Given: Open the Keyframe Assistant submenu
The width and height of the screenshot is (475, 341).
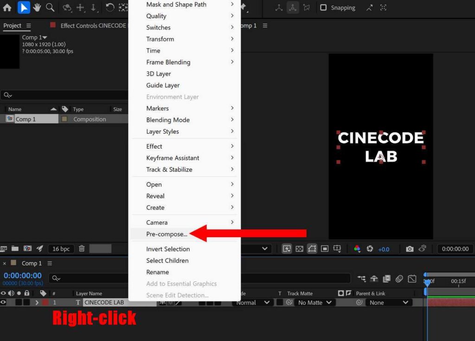Looking at the screenshot, I should tap(185, 158).
